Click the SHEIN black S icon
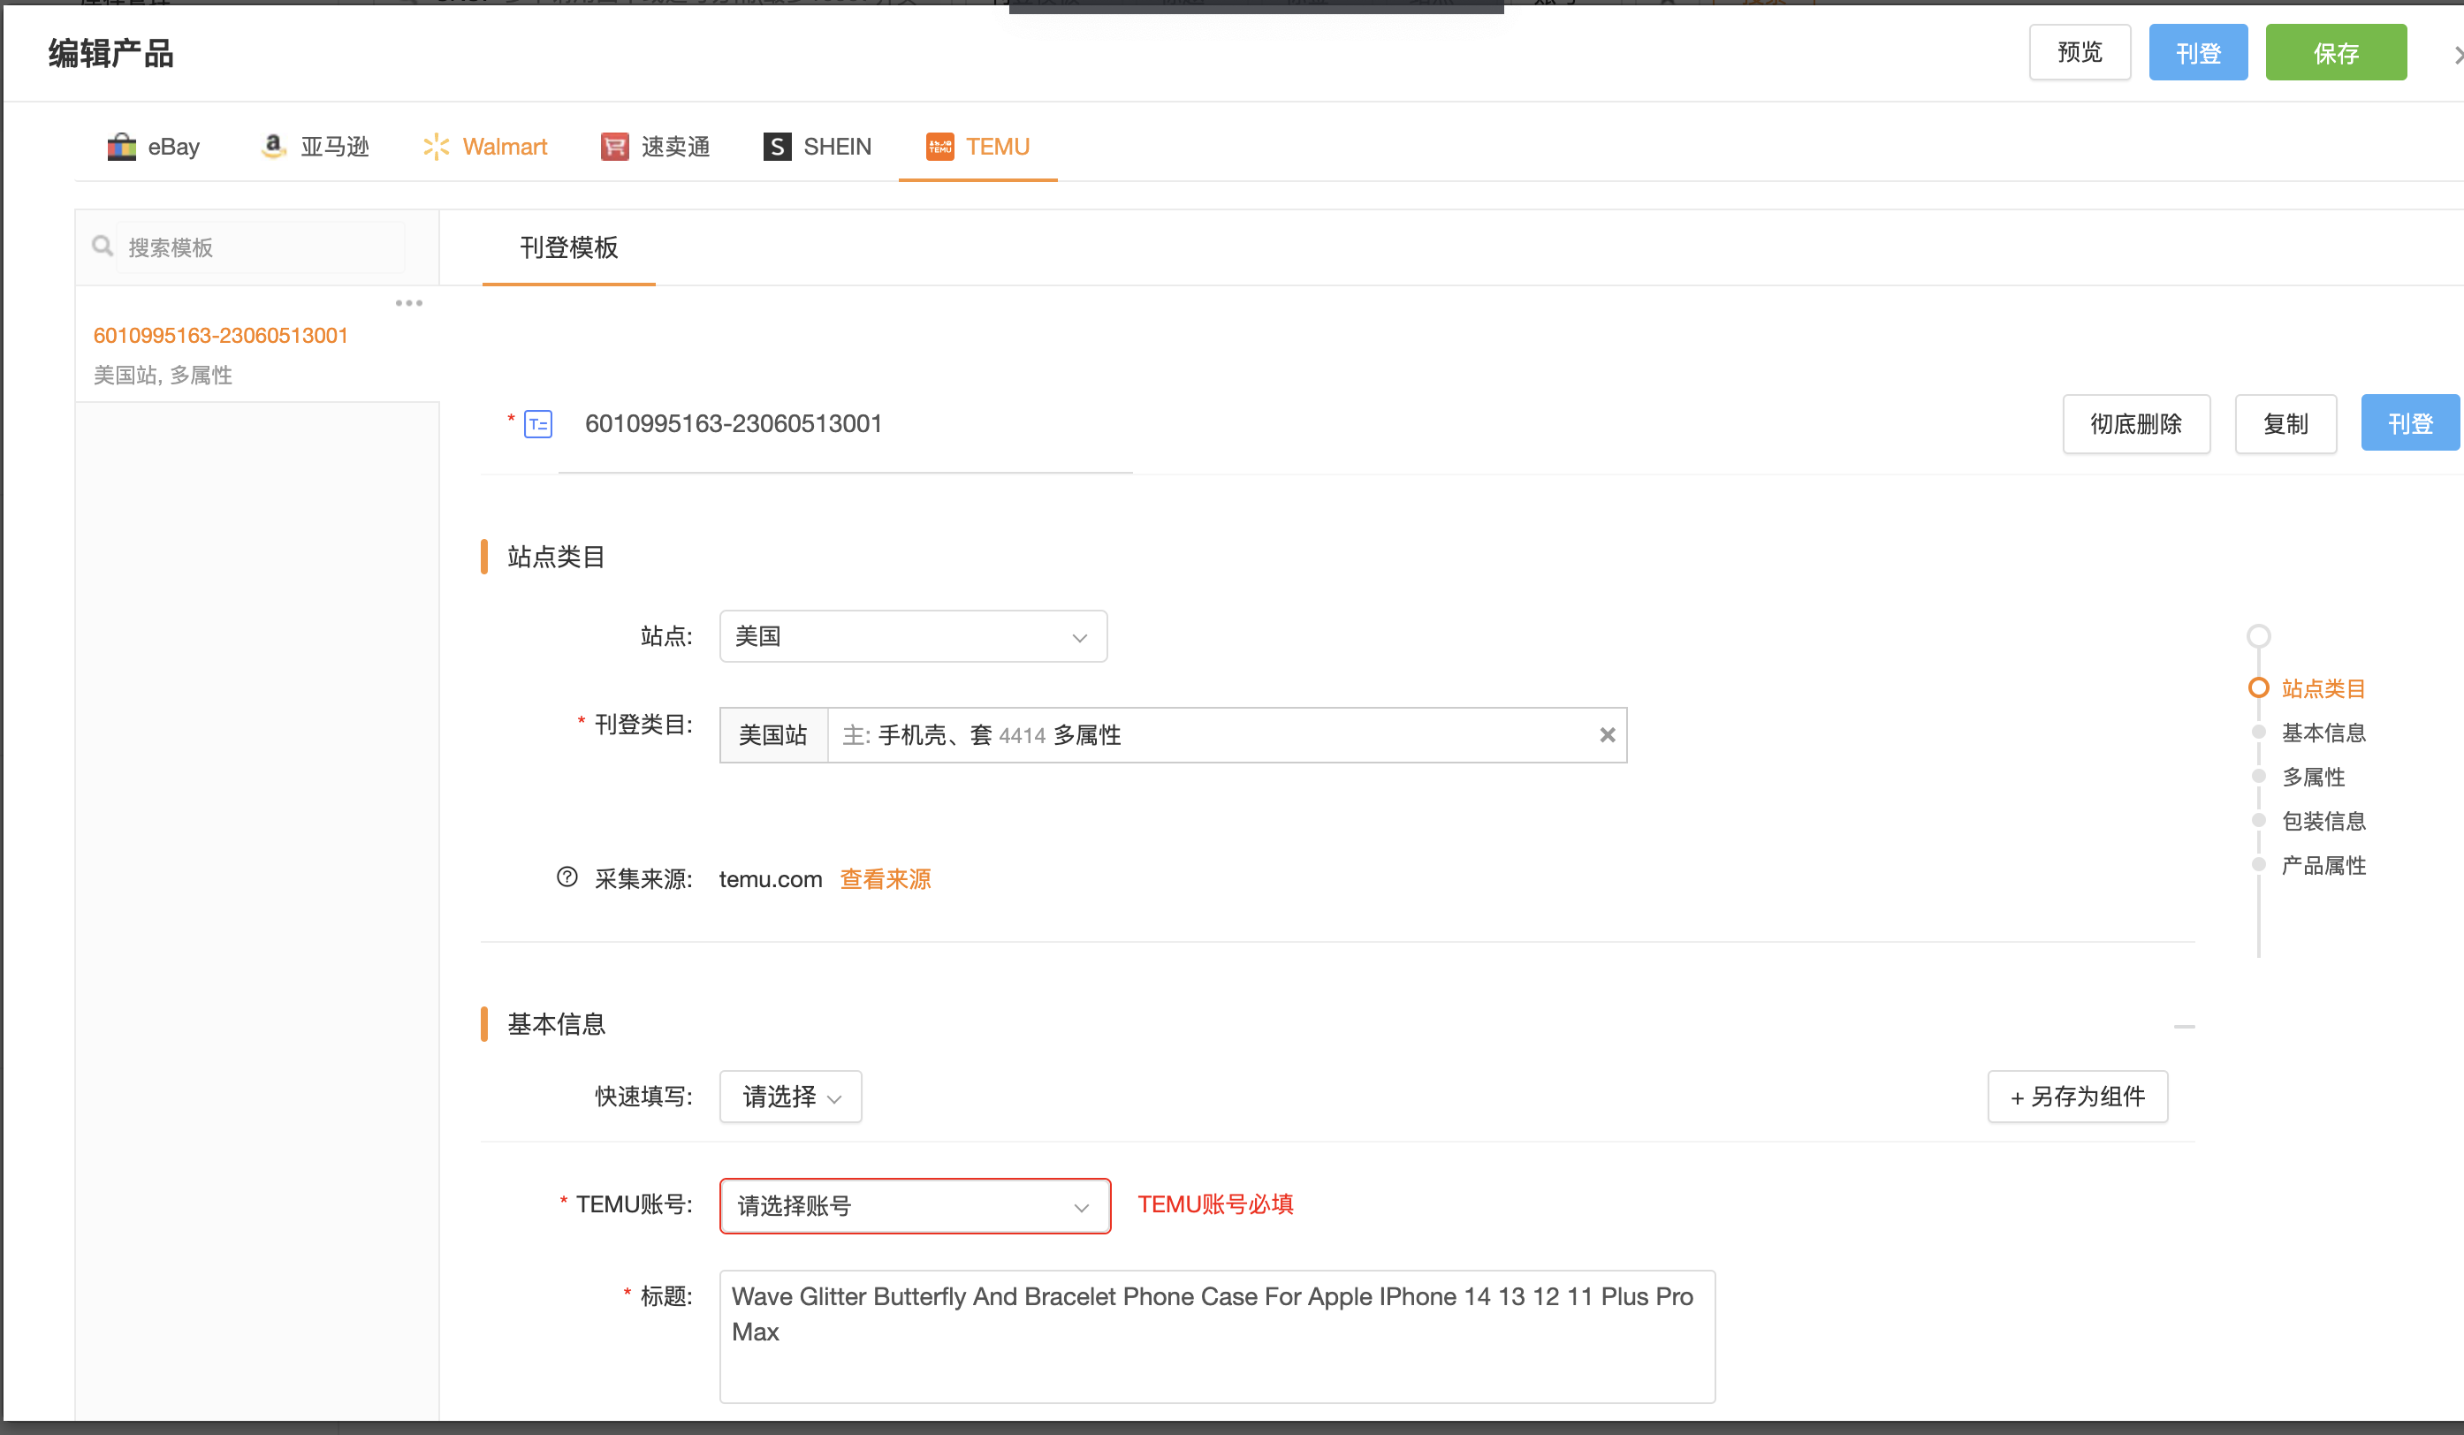 [776, 147]
